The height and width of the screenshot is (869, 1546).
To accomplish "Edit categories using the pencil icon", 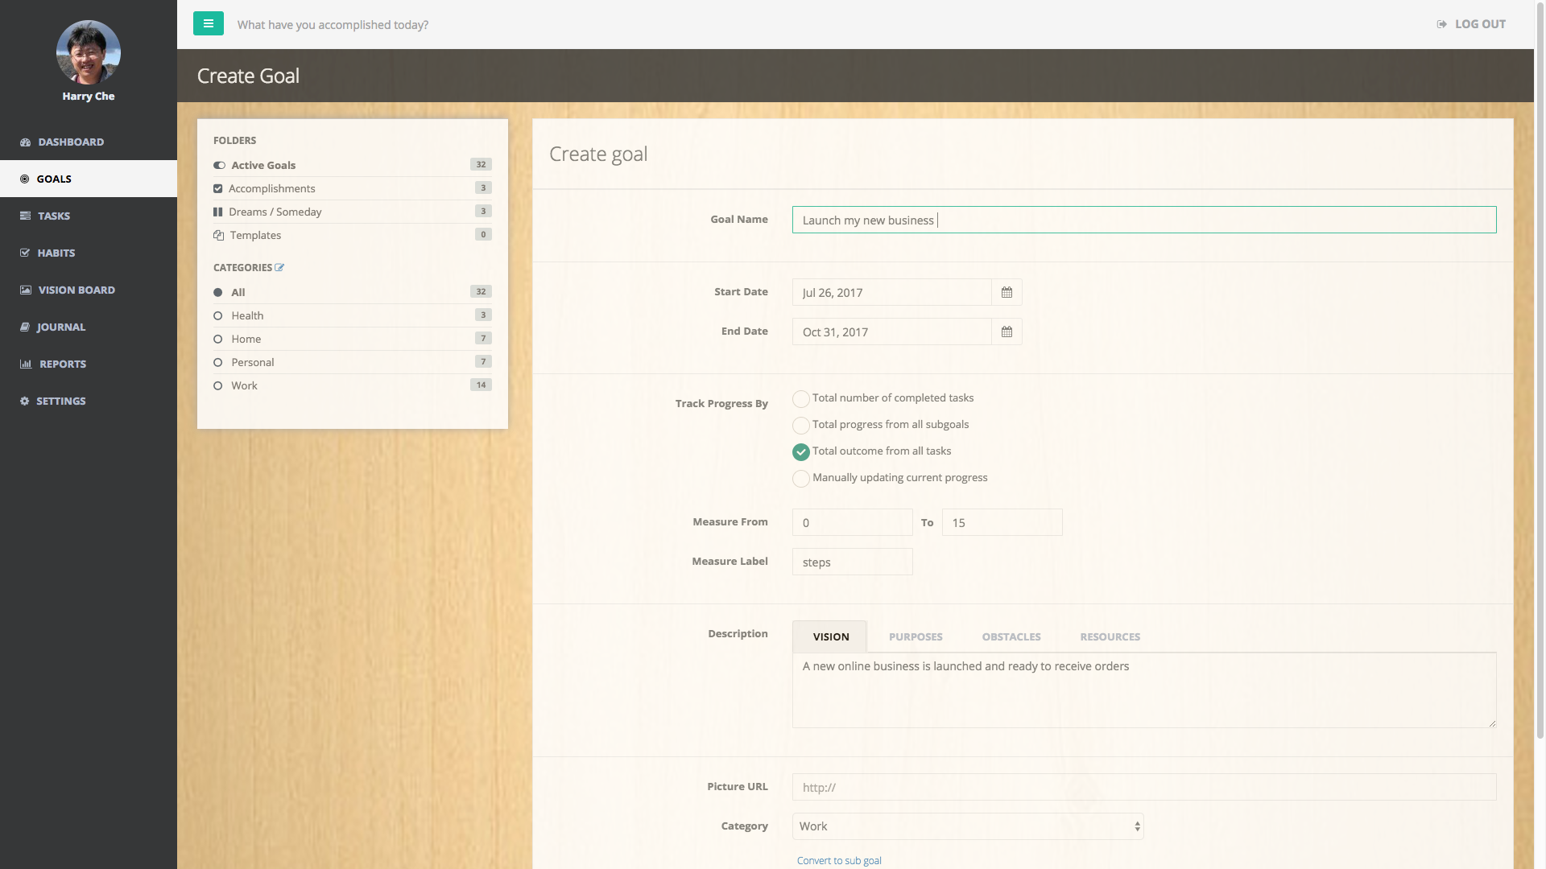I will tap(279, 267).
